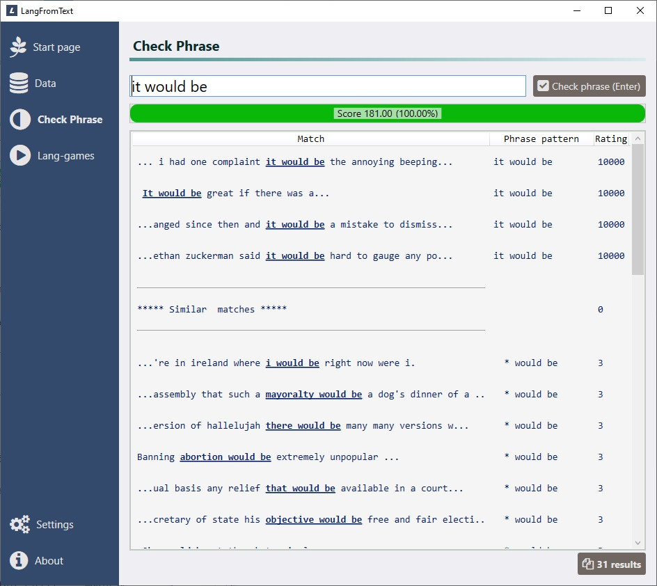The height and width of the screenshot is (586, 657).
Task: Click phrase pattern in 'great if there' row
Action: (x=523, y=193)
